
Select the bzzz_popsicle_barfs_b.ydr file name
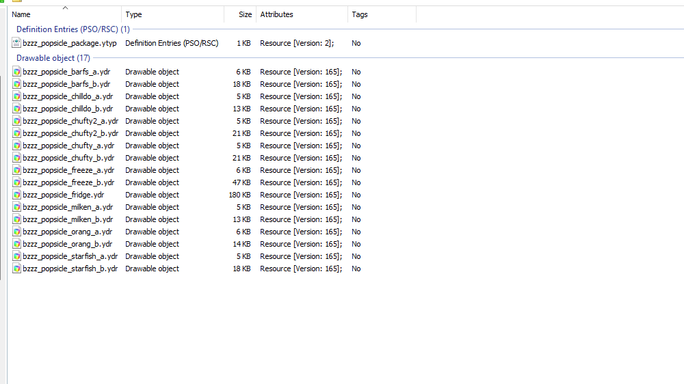click(x=66, y=84)
